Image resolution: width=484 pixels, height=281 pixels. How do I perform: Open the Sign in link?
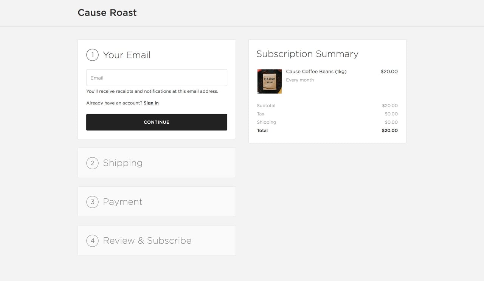click(x=151, y=103)
